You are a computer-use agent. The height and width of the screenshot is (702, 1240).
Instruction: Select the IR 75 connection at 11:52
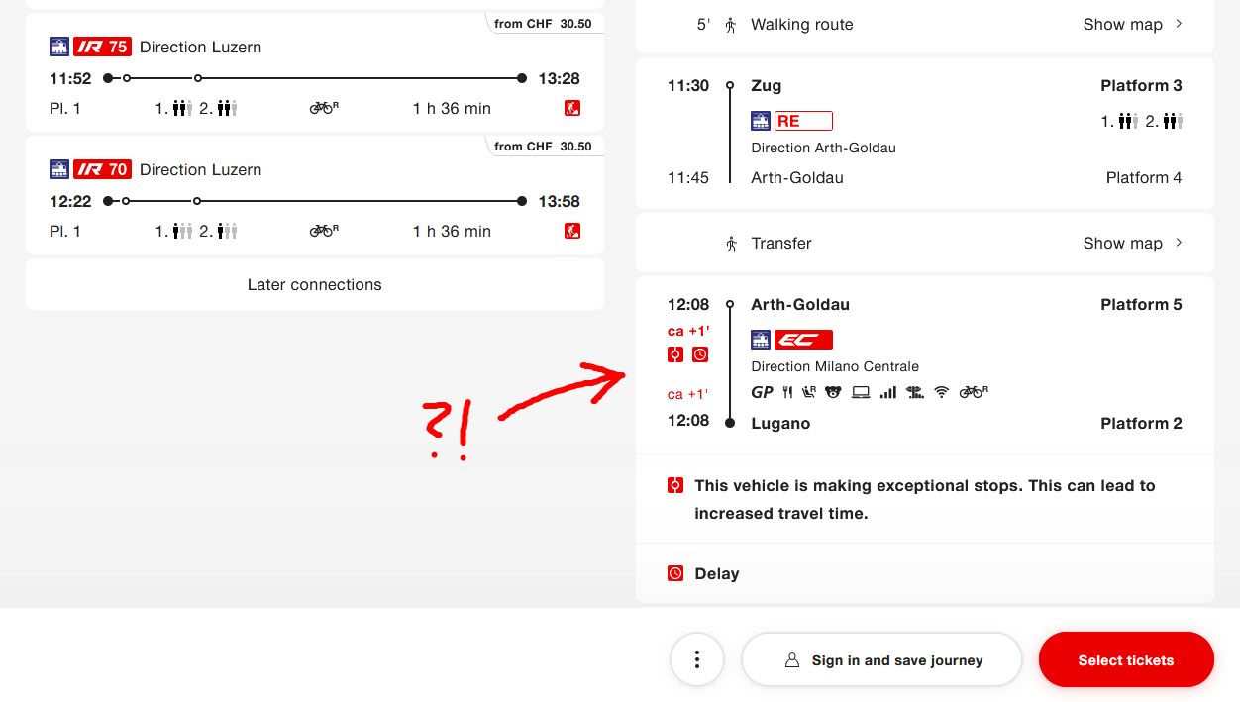[315, 78]
